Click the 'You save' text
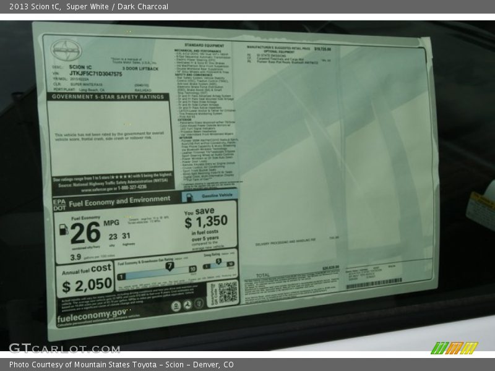The height and width of the screenshot is (371, 495). [199, 211]
